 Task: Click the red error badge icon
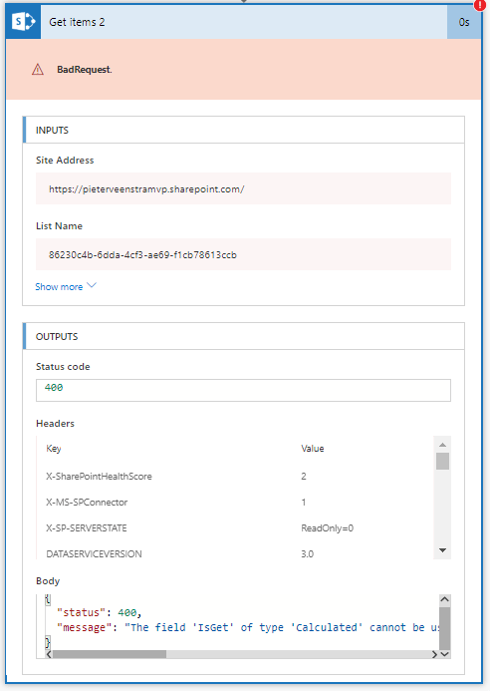click(x=480, y=5)
